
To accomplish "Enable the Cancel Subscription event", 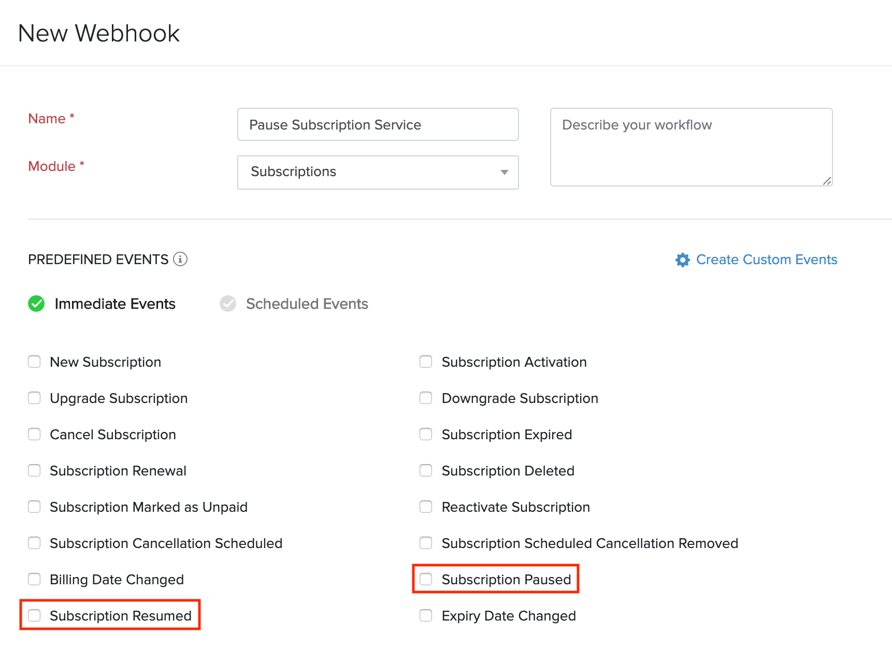I will coord(34,434).
